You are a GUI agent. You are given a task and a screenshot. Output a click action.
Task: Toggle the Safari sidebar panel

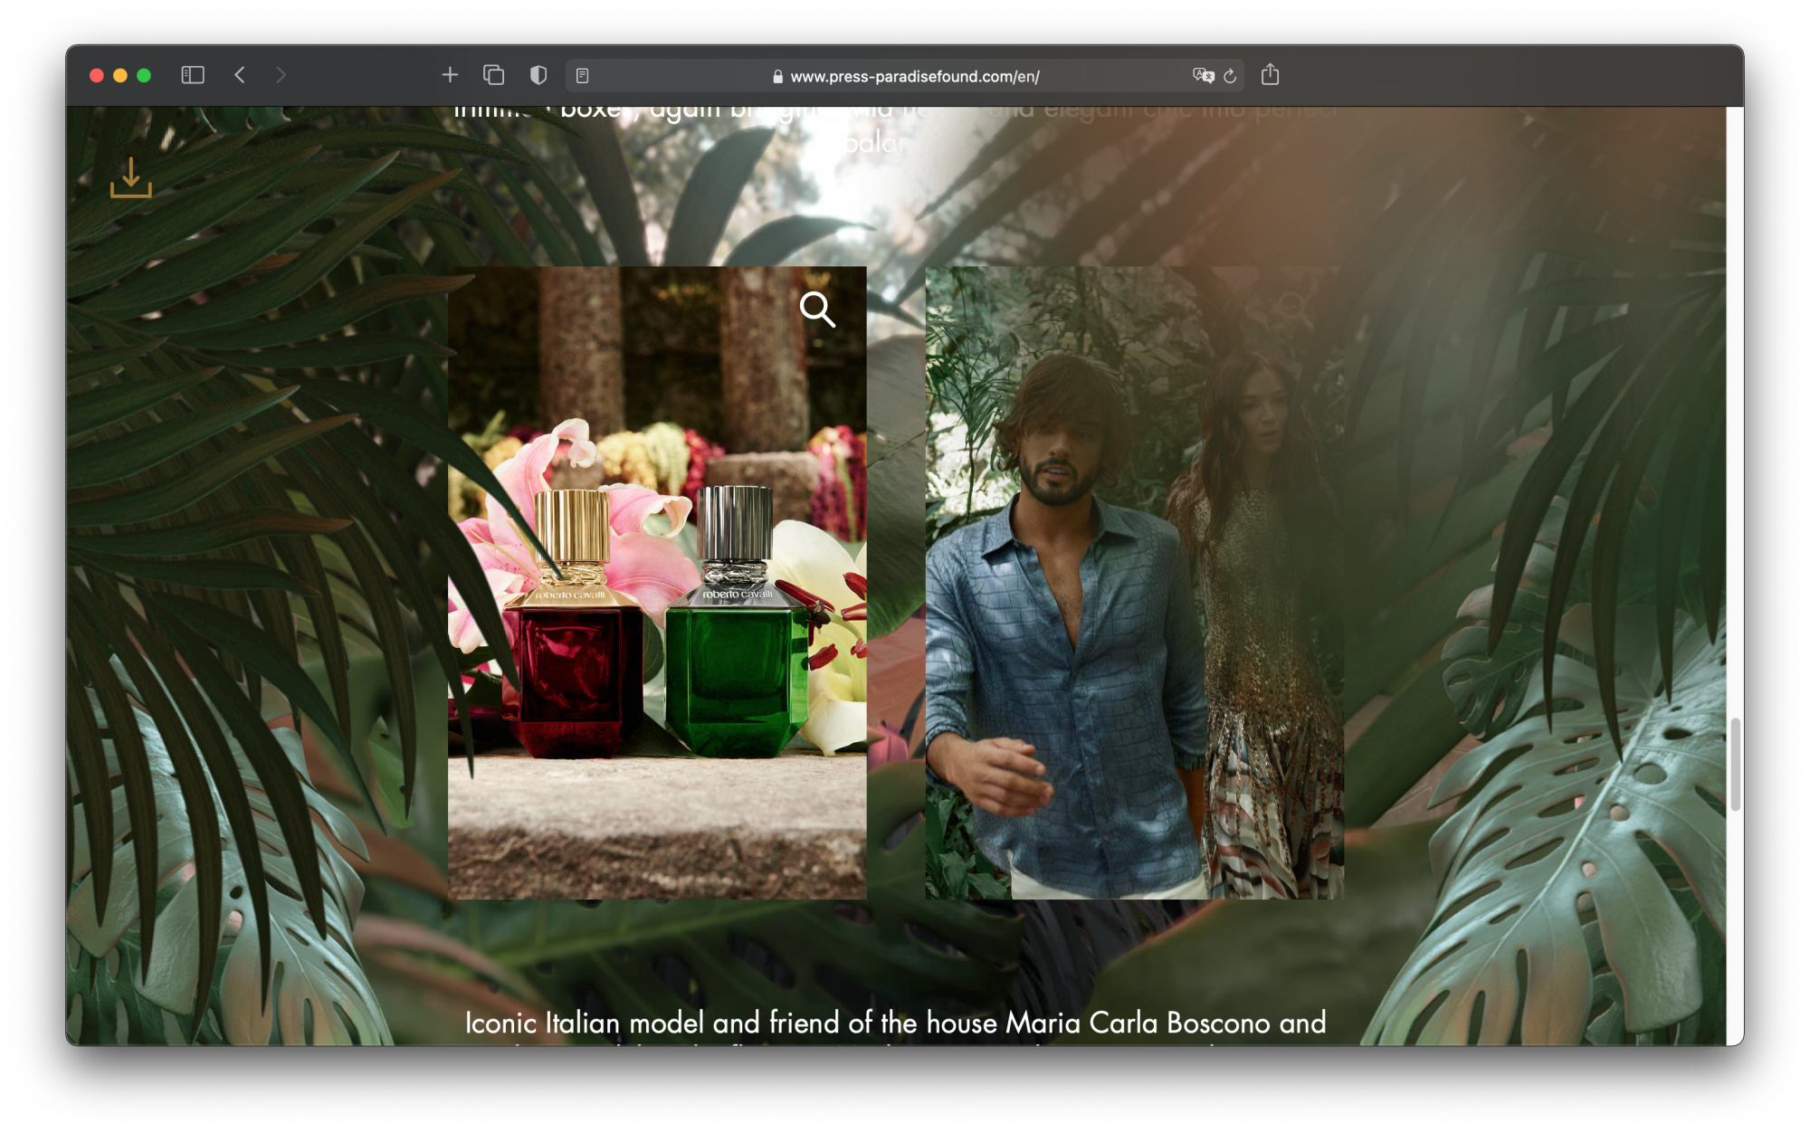pyautogui.click(x=193, y=75)
